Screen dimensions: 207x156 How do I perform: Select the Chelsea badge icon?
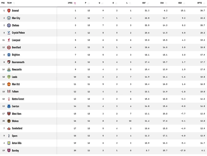[x=9, y=25]
